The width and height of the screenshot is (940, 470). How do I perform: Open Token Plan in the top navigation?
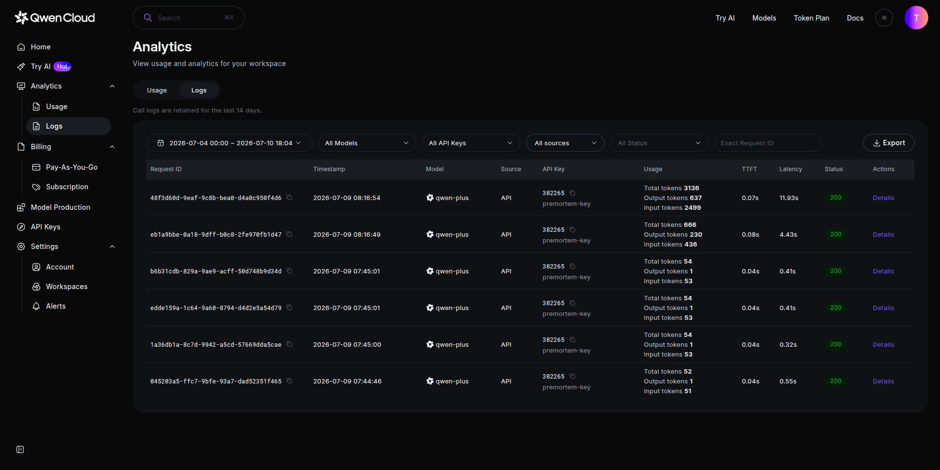(x=811, y=18)
